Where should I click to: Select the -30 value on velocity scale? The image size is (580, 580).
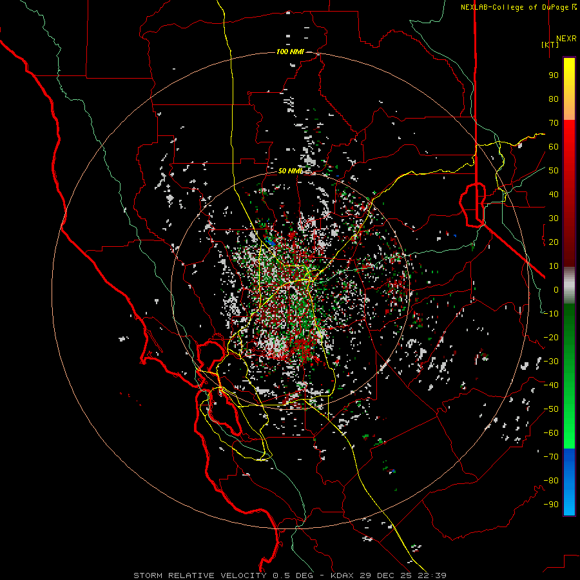point(551,362)
